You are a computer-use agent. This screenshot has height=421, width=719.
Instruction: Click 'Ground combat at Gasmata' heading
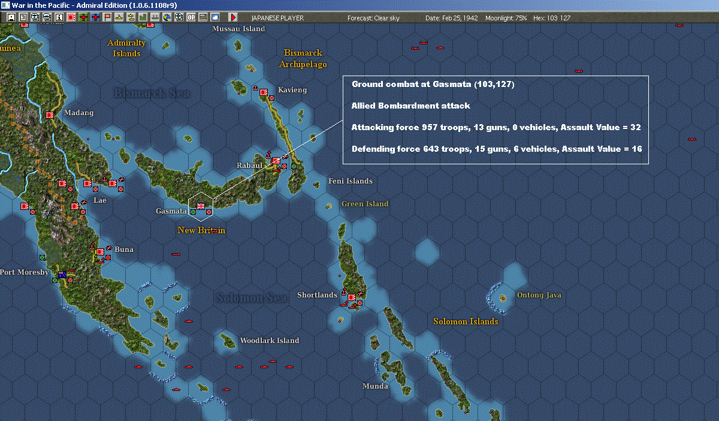coord(433,85)
